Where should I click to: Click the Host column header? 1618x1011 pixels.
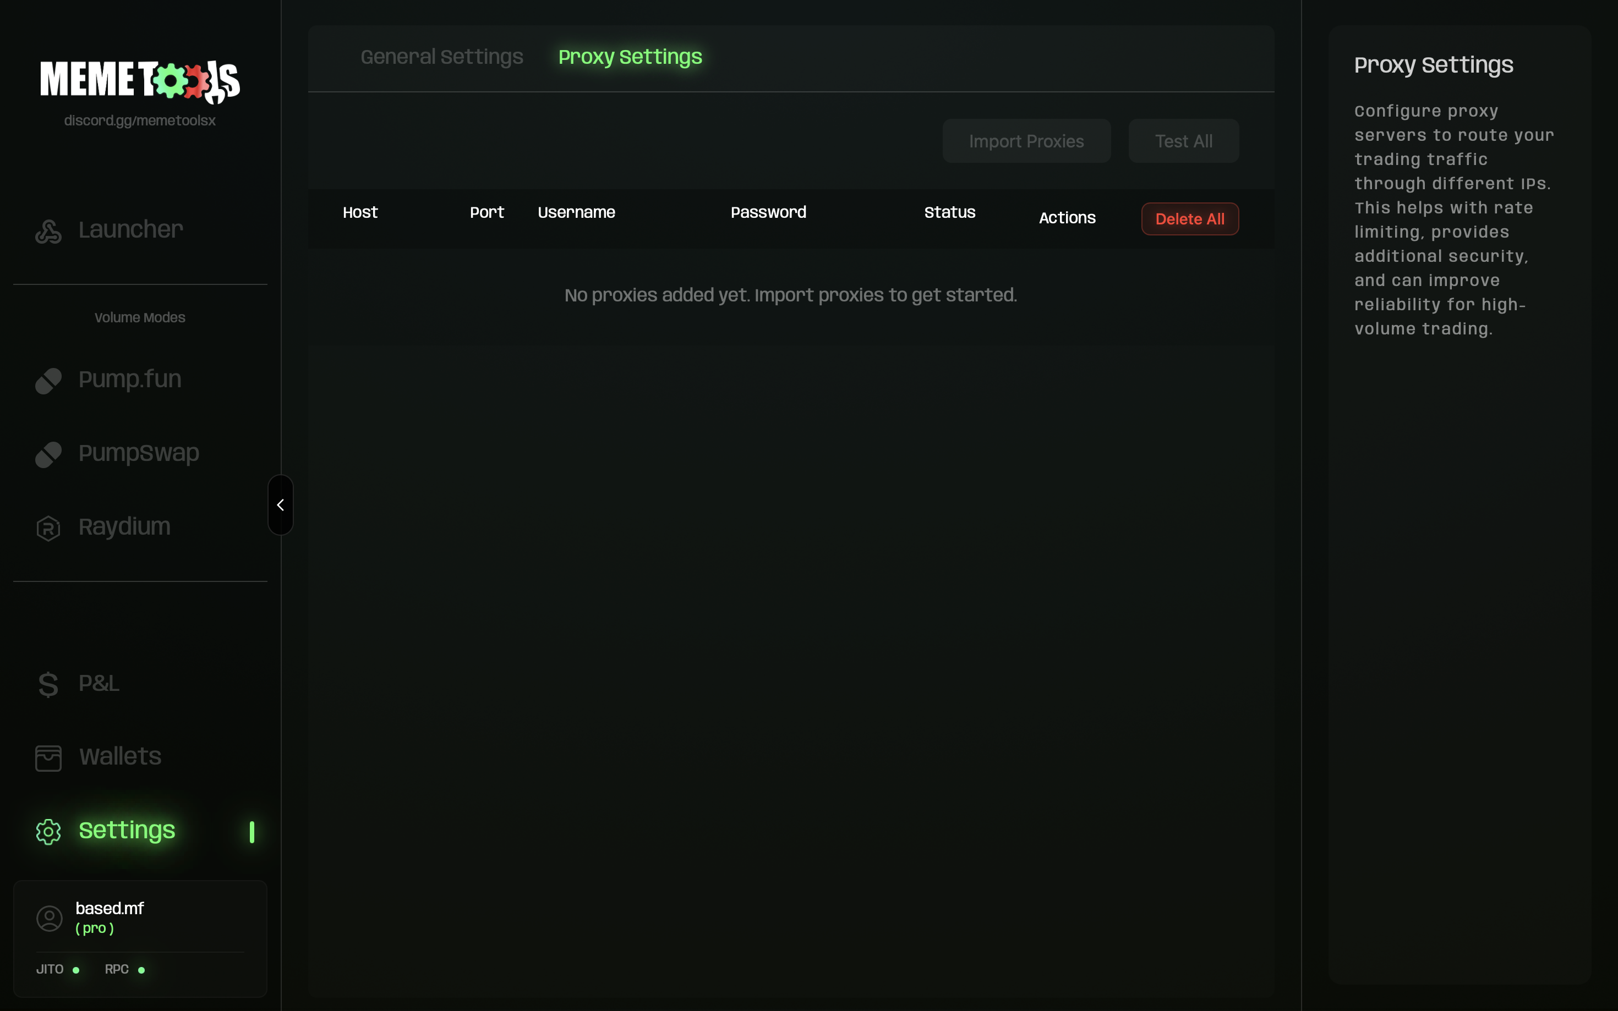[360, 212]
